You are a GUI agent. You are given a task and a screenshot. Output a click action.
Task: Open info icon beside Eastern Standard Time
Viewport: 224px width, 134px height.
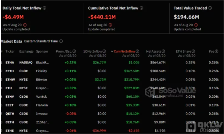61,41
